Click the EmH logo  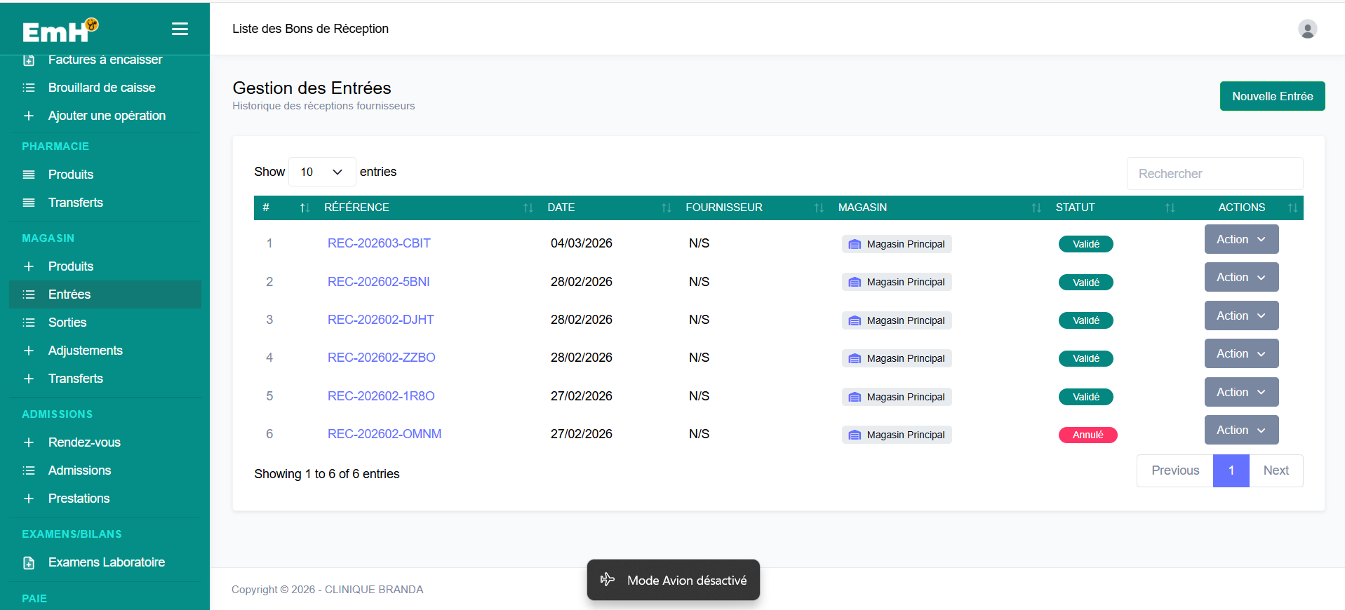click(x=60, y=30)
